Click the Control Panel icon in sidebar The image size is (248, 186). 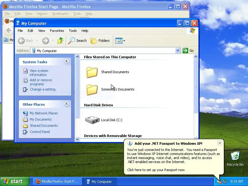(x=25, y=132)
